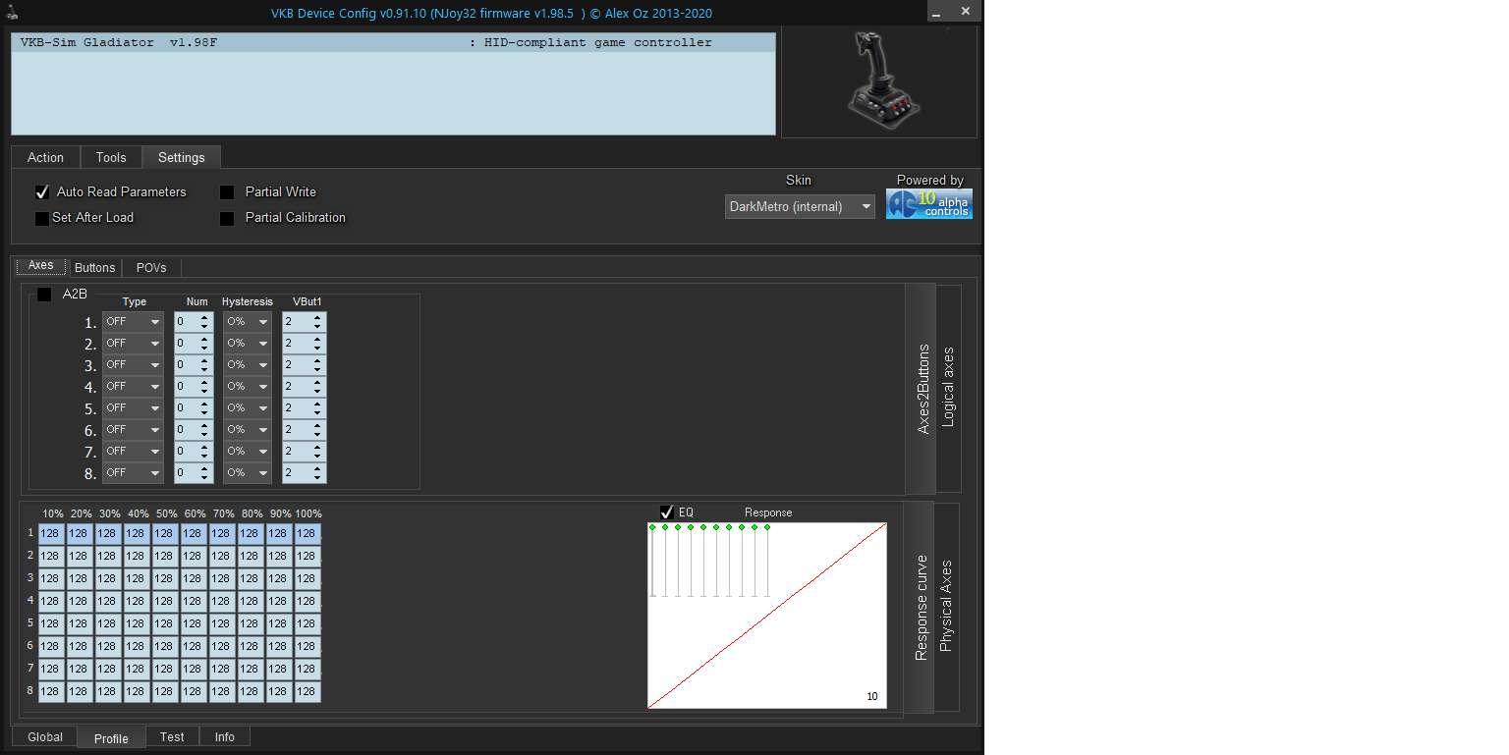Enable Partial Write checkbox

click(x=227, y=192)
